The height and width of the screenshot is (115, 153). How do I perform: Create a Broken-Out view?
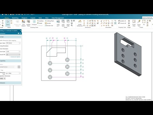tap(49, 26)
